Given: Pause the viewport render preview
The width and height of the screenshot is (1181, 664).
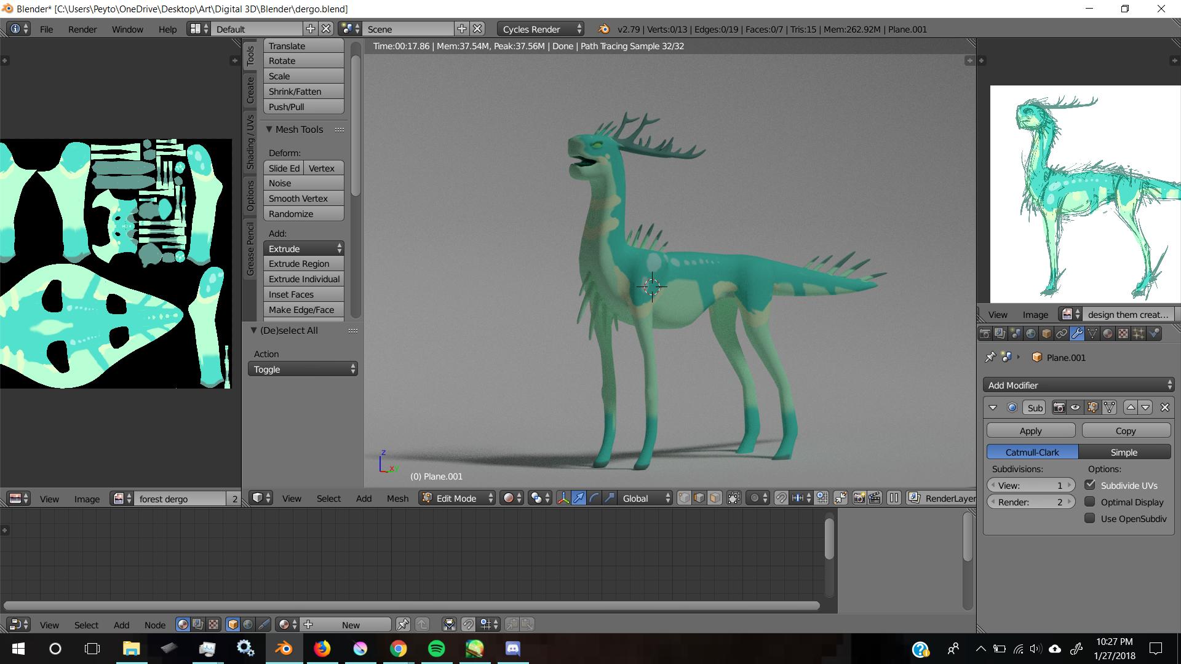Looking at the screenshot, I should [894, 498].
